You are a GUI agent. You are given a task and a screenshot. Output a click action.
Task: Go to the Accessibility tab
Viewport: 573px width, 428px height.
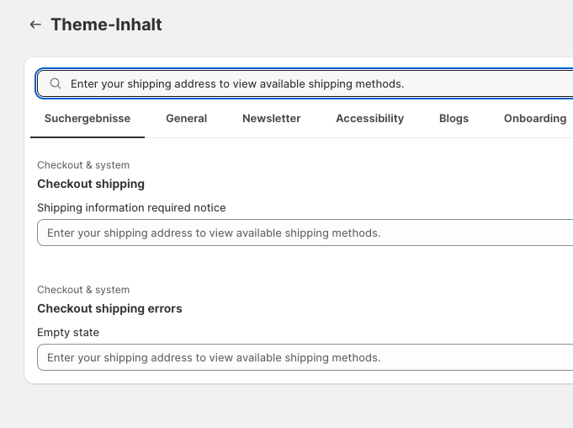coord(369,119)
